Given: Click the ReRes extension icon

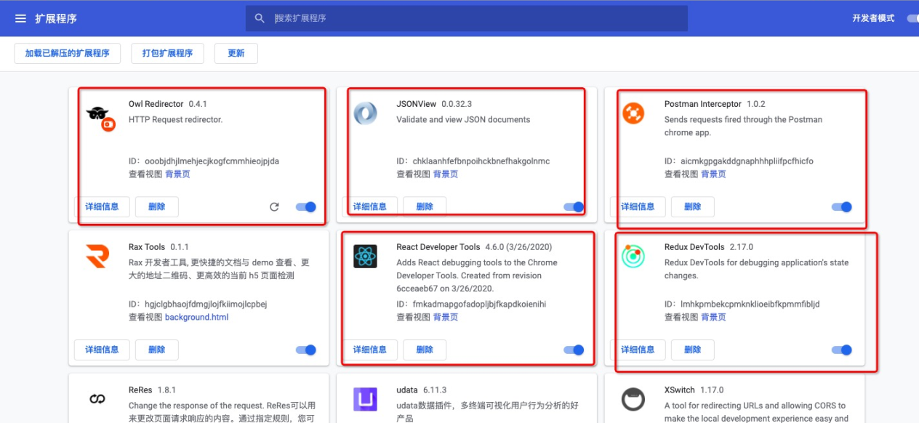Looking at the screenshot, I should 97,399.
